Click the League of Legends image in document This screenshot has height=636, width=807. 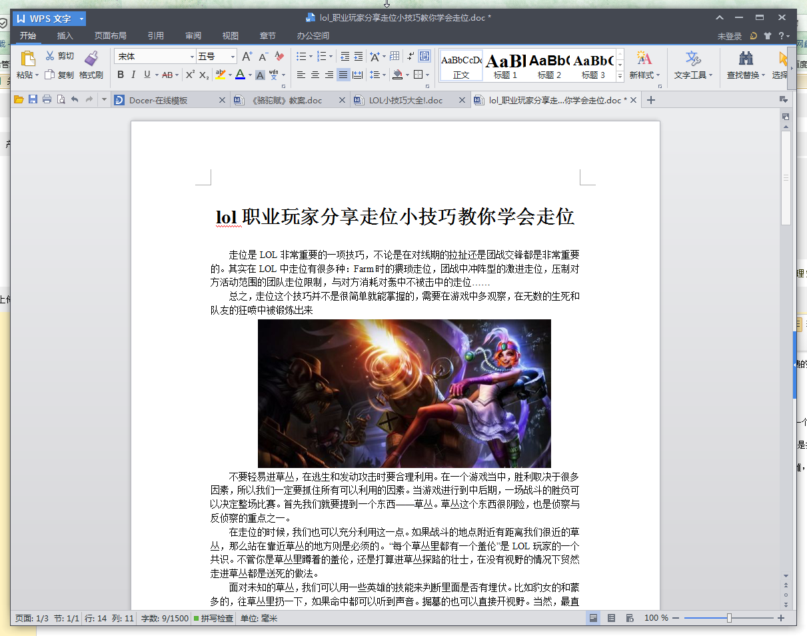[x=404, y=393]
